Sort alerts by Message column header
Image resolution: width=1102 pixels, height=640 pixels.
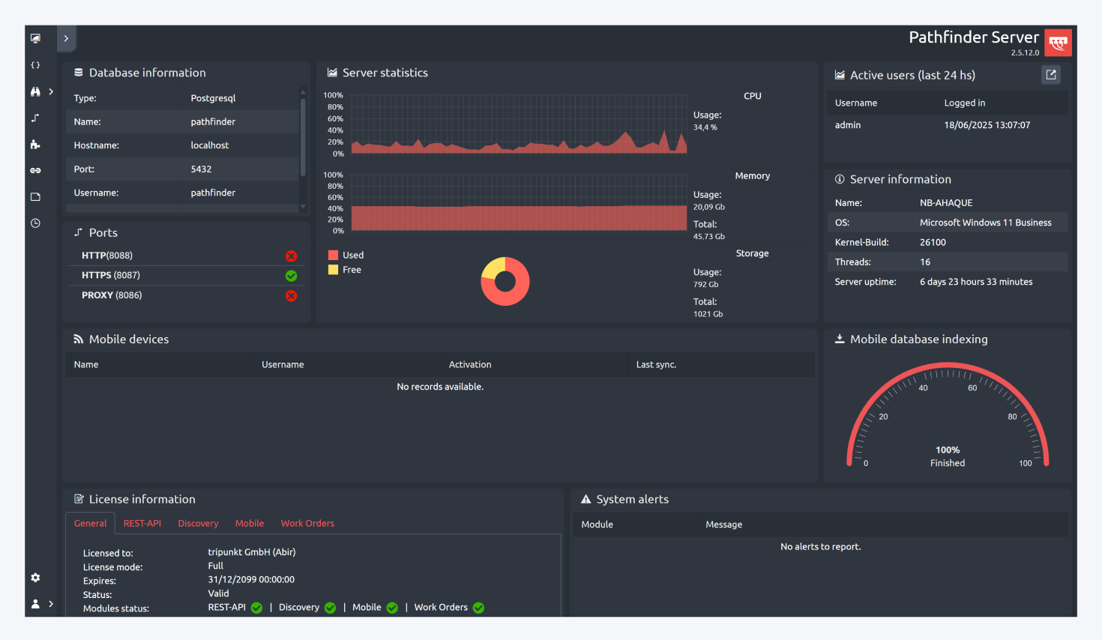(x=723, y=525)
